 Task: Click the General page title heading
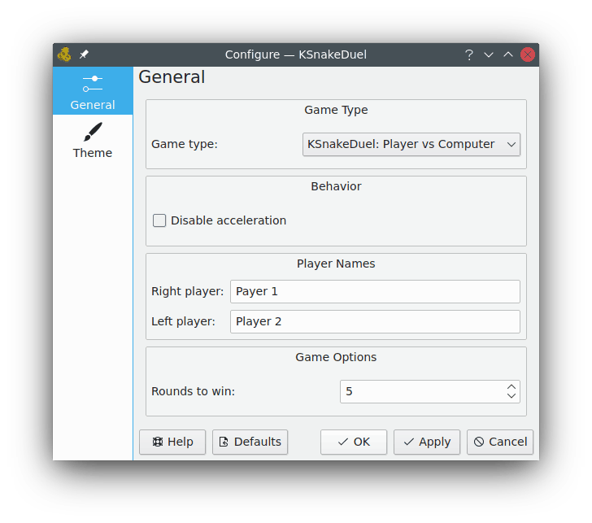(x=172, y=77)
